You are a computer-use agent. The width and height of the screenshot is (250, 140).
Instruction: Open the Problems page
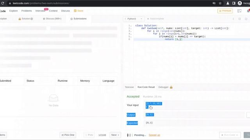click(x=27, y=11)
